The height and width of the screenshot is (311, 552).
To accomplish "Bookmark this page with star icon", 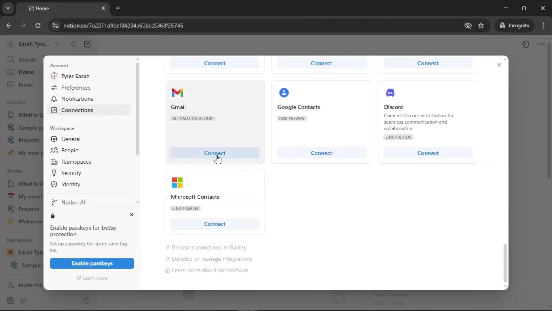I will [x=481, y=25].
